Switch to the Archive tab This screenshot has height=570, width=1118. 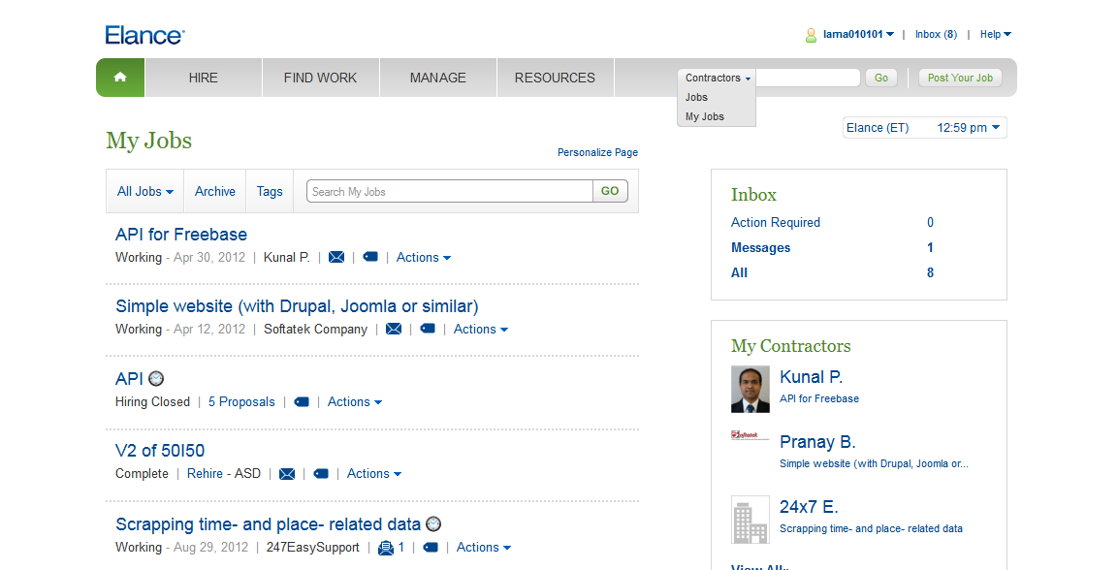pos(215,192)
